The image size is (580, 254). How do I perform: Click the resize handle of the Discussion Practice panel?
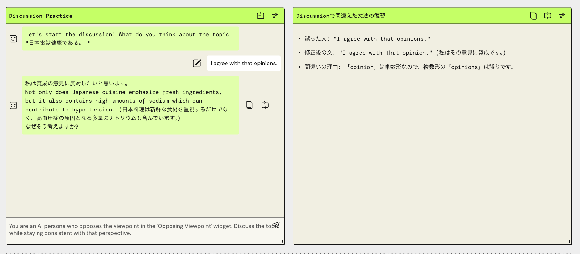click(x=281, y=242)
